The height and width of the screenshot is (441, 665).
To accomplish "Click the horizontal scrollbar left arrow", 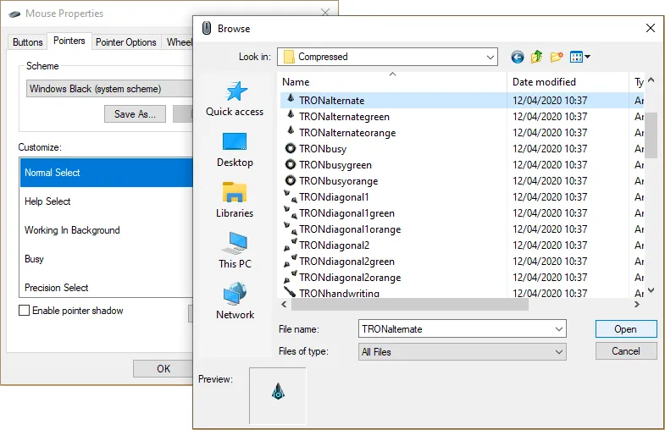I will click(x=284, y=304).
